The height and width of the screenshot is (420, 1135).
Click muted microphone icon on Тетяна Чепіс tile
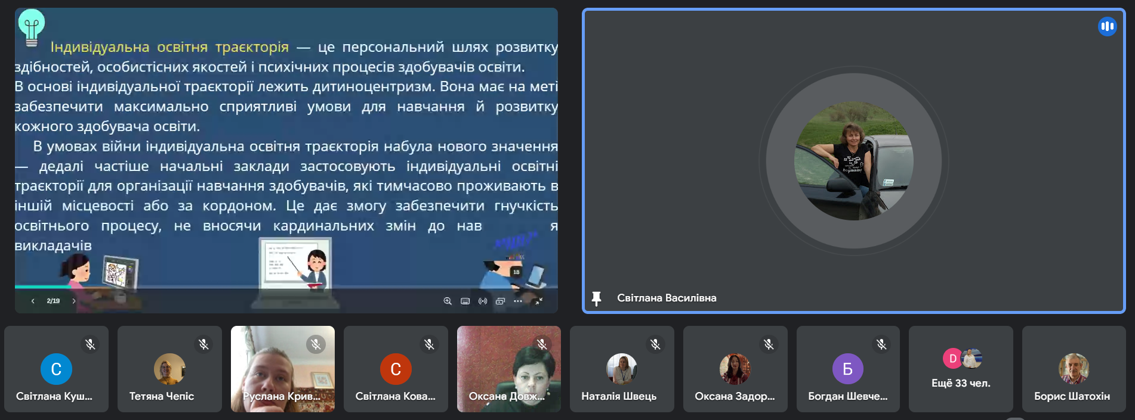click(x=203, y=344)
